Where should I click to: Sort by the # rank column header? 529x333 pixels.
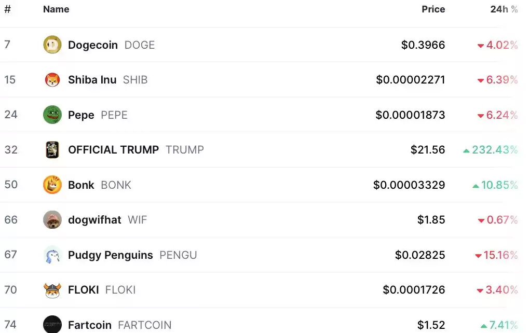pyautogui.click(x=7, y=9)
